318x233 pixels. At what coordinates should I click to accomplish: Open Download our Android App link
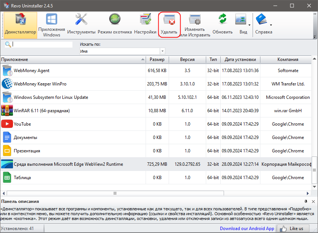[x=247, y=229]
